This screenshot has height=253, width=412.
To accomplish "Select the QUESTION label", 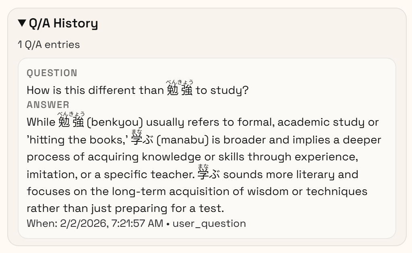I will click(52, 73).
